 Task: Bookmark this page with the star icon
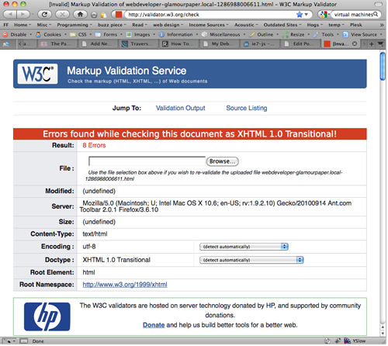click(x=300, y=15)
